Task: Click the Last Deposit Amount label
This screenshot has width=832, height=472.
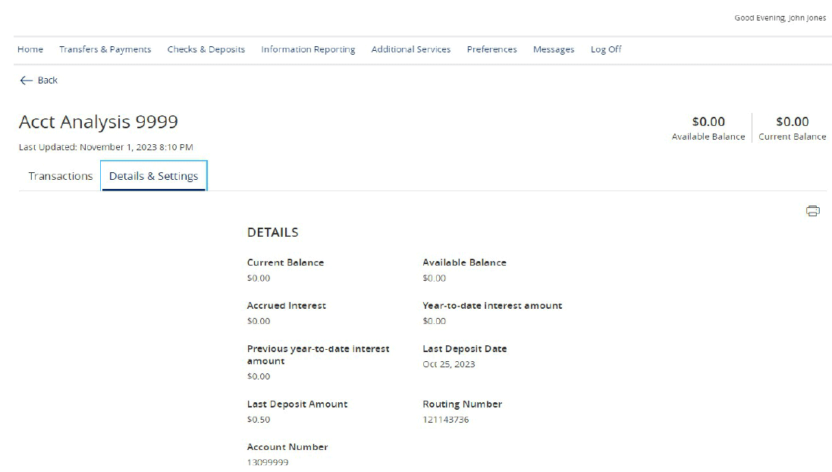Action: [x=297, y=404]
